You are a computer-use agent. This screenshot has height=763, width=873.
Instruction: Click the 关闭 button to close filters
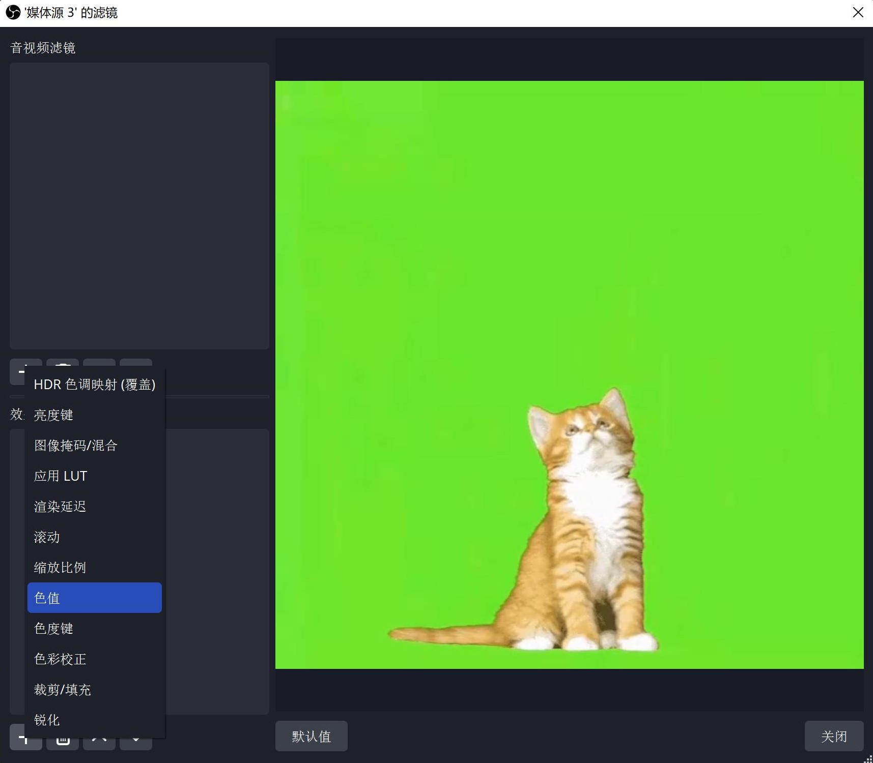[834, 736]
